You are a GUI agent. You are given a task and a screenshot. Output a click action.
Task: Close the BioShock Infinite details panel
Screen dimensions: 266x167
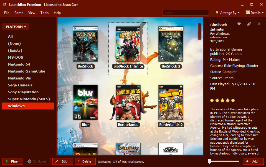[259, 24]
